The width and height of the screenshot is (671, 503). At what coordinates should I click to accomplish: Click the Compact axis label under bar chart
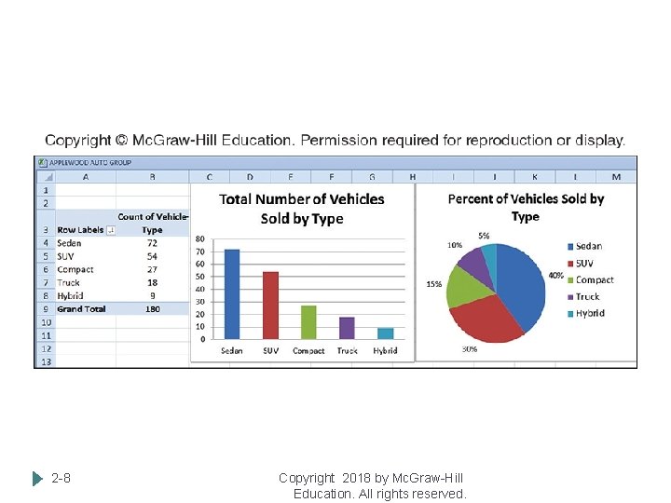point(308,351)
